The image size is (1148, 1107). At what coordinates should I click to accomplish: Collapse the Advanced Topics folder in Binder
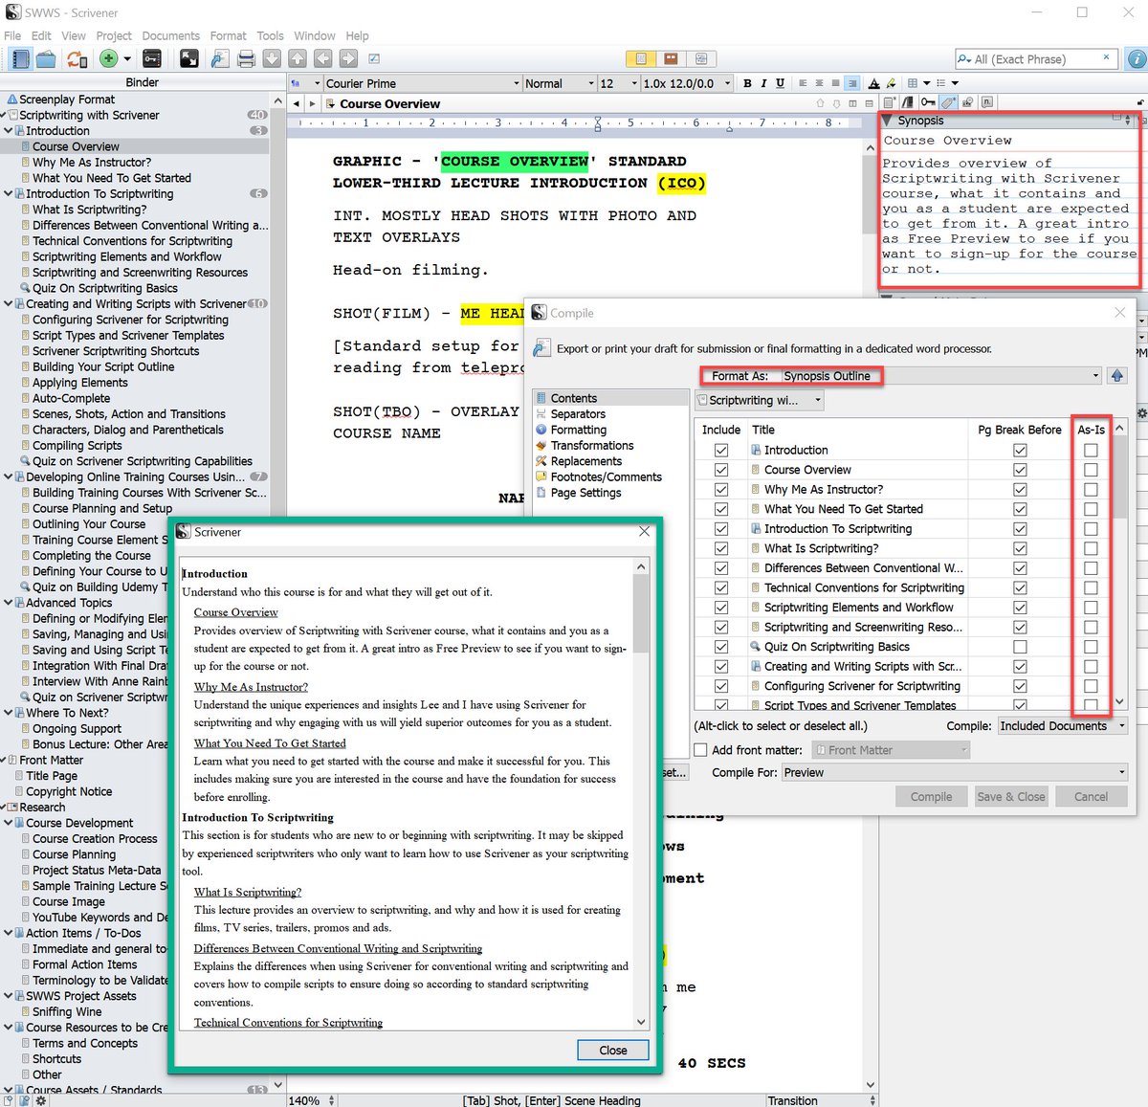9,603
